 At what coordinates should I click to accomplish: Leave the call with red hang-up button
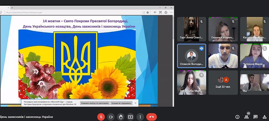pos(152,117)
